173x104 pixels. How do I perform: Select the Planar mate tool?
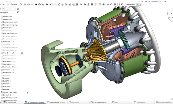click(x=36, y=4)
